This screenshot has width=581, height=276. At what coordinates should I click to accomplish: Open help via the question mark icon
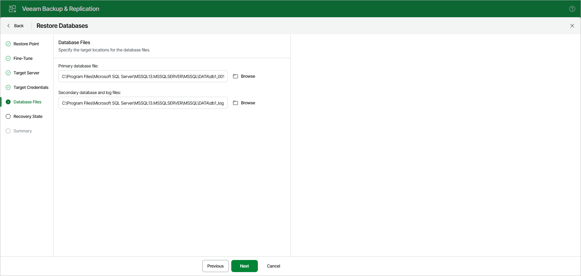pos(572,9)
